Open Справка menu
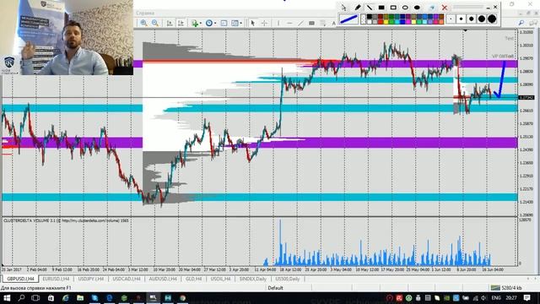The width and height of the screenshot is (540, 304). 145,14
